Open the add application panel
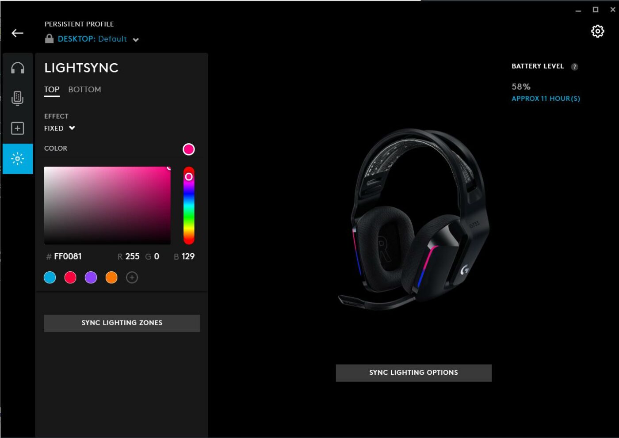 pos(17,128)
